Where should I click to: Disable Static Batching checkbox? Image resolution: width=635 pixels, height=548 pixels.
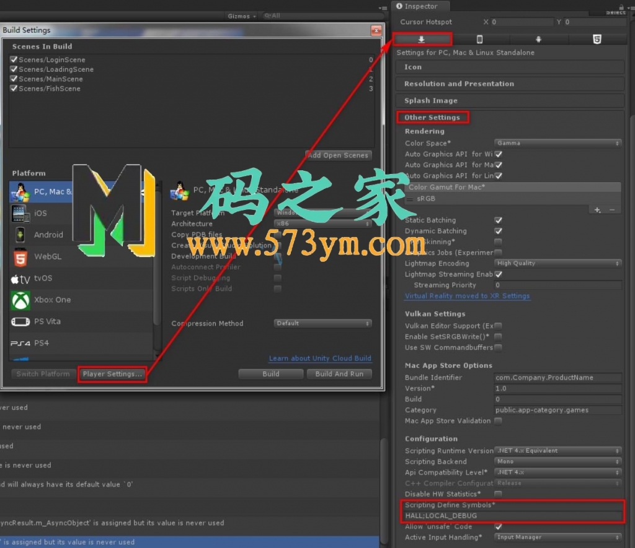tap(499, 220)
